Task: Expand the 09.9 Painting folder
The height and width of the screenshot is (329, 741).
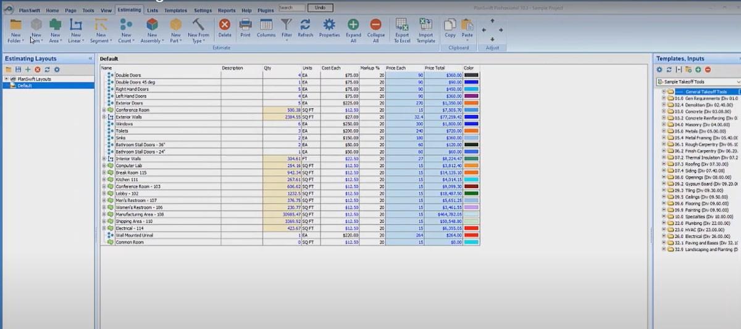Action: pos(664,209)
